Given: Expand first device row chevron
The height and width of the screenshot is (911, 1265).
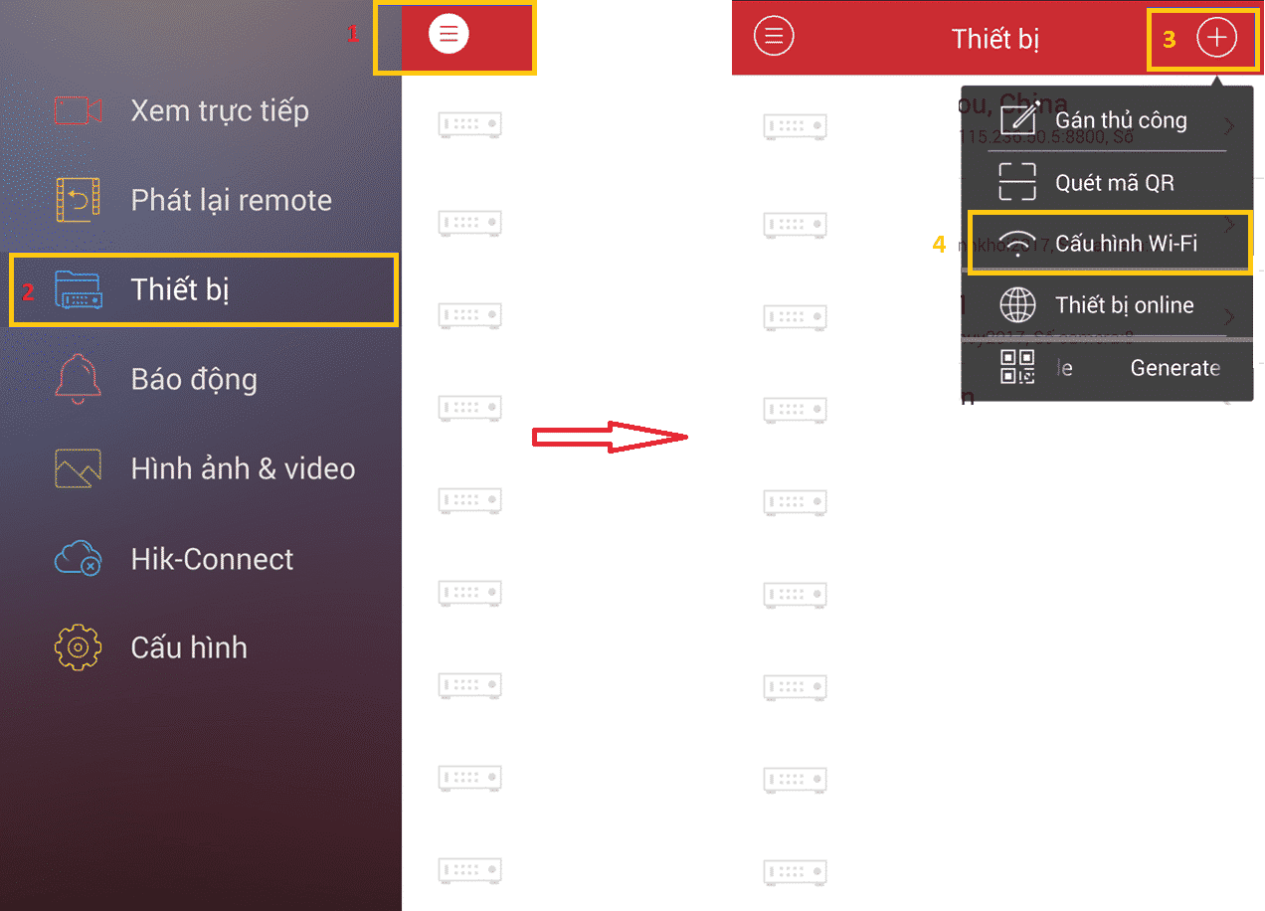Looking at the screenshot, I should (1230, 126).
